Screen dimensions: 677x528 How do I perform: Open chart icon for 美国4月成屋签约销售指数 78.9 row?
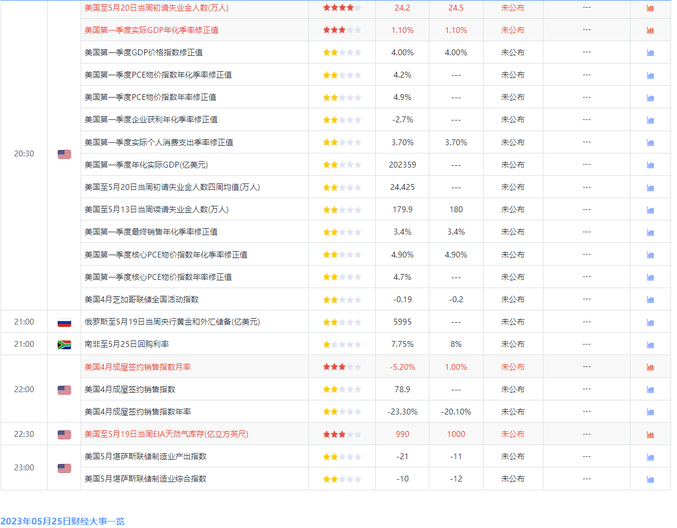[650, 389]
